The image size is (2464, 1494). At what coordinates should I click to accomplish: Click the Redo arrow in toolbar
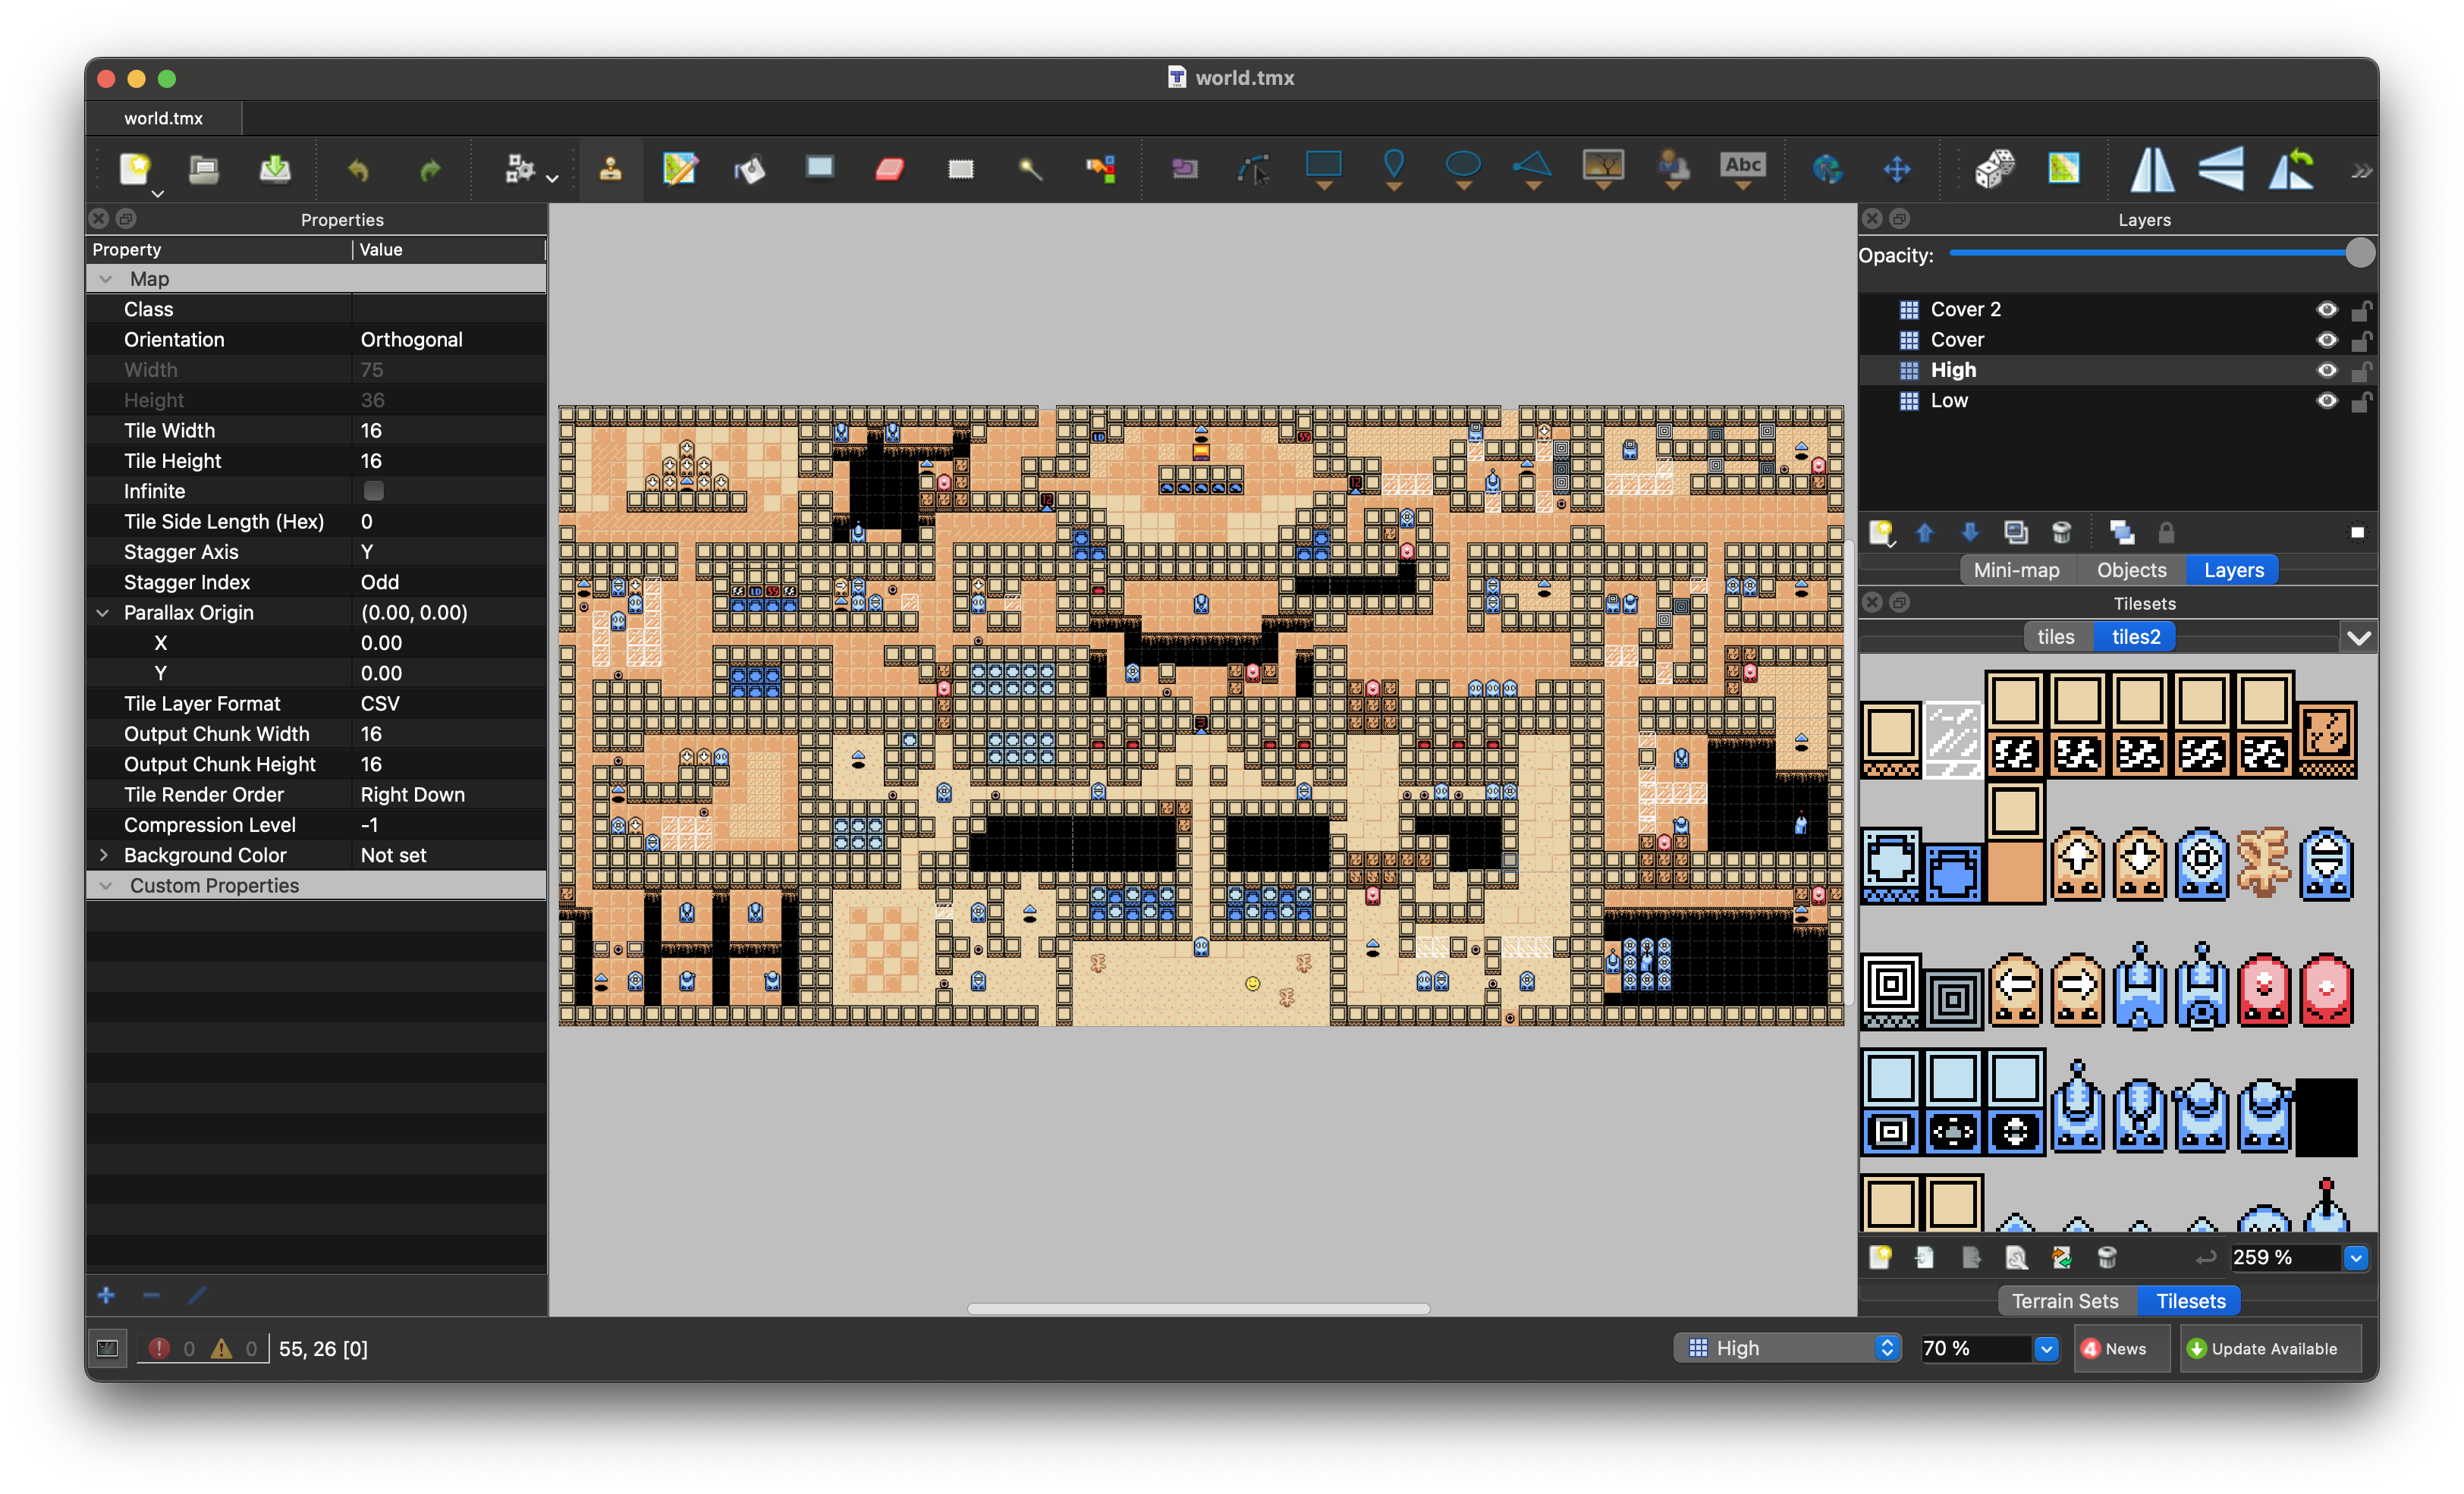click(x=430, y=169)
